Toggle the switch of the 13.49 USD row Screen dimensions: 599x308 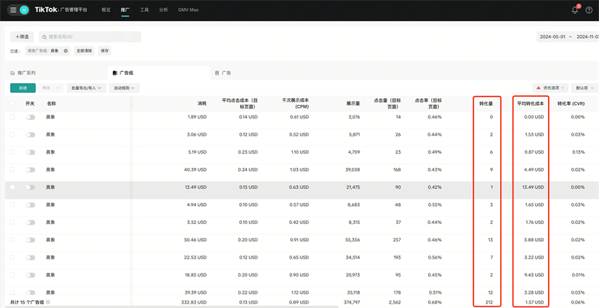[x=30, y=187]
